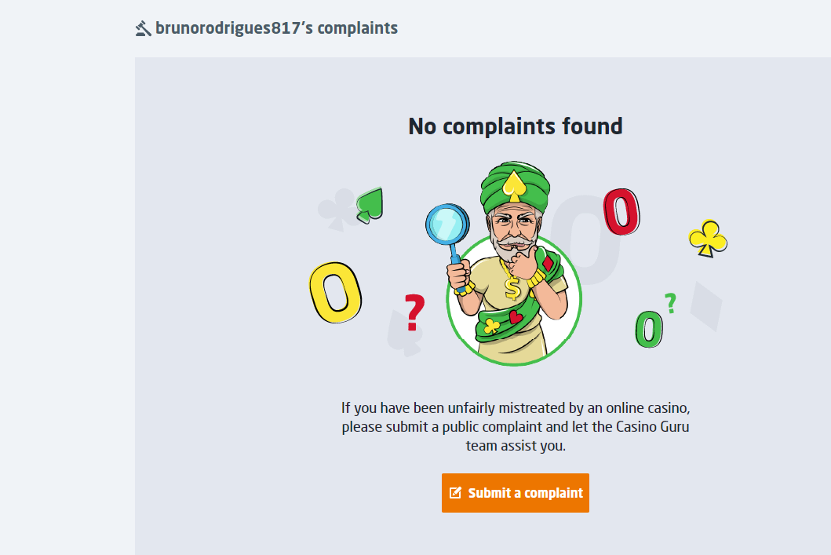Click the faded gray diamond on the right

coord(707,305)
